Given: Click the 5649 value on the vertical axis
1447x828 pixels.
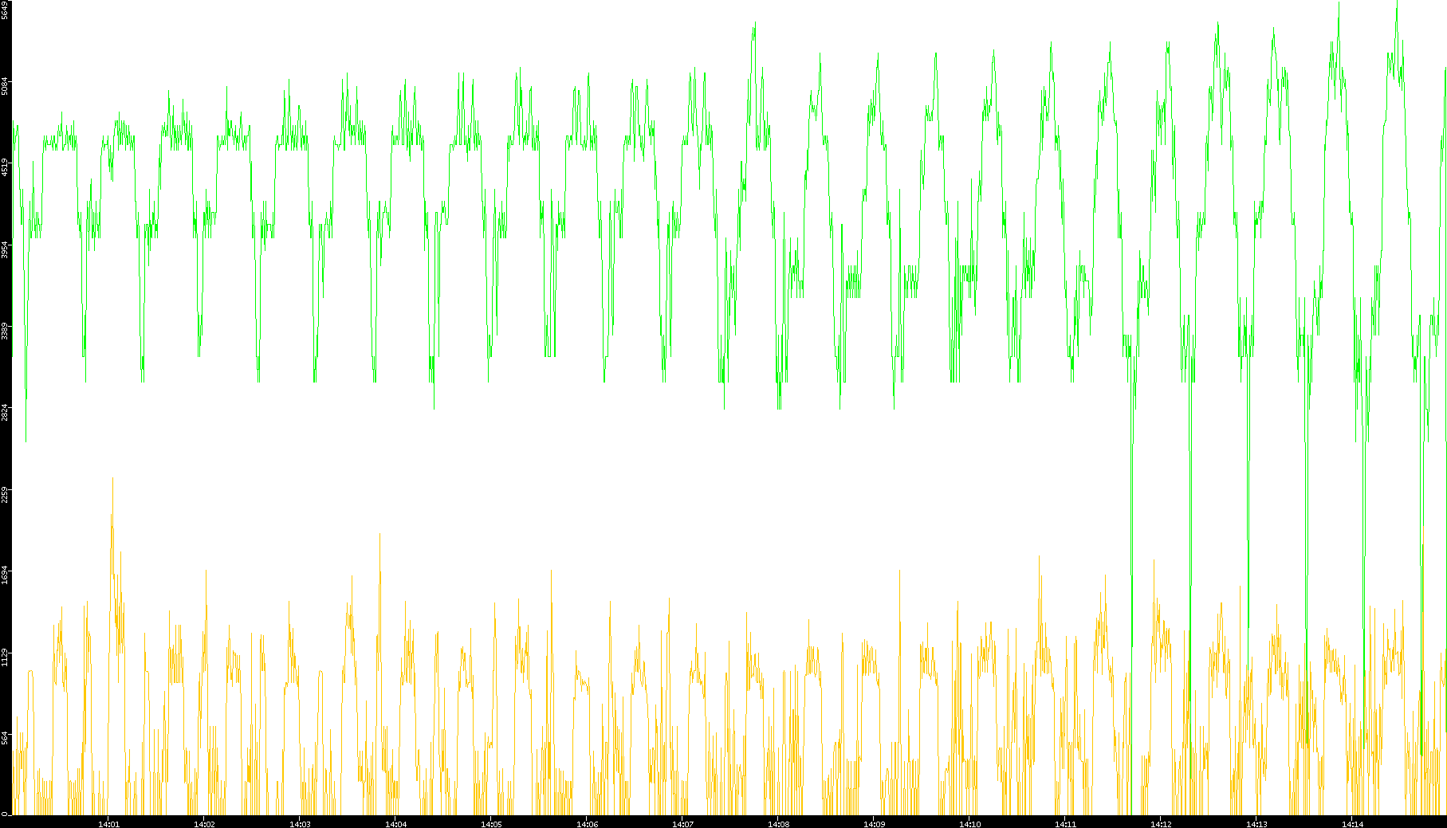Looking at the screenshot, I should [x=6, y=10].
